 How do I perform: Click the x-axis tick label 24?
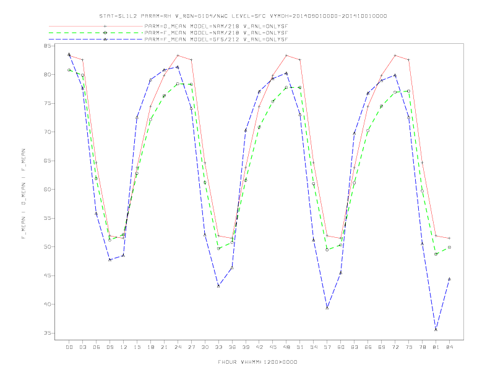178,347
